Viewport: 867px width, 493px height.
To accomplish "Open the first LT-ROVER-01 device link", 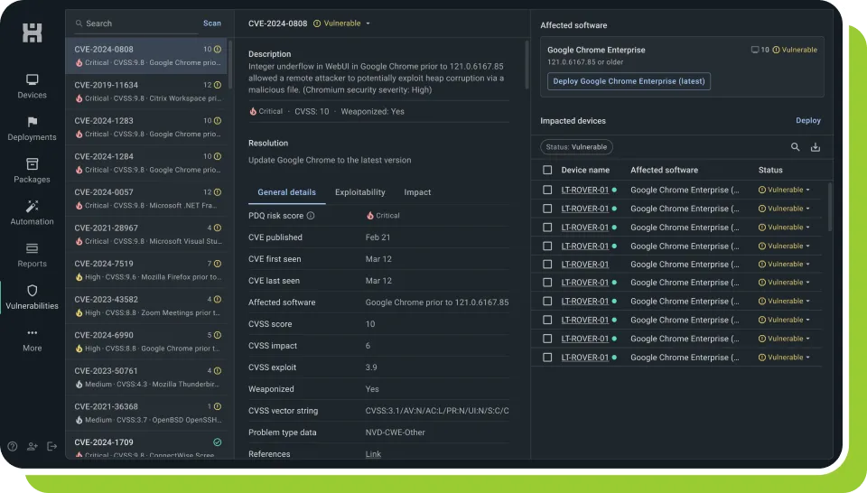I will coord(585,190).
